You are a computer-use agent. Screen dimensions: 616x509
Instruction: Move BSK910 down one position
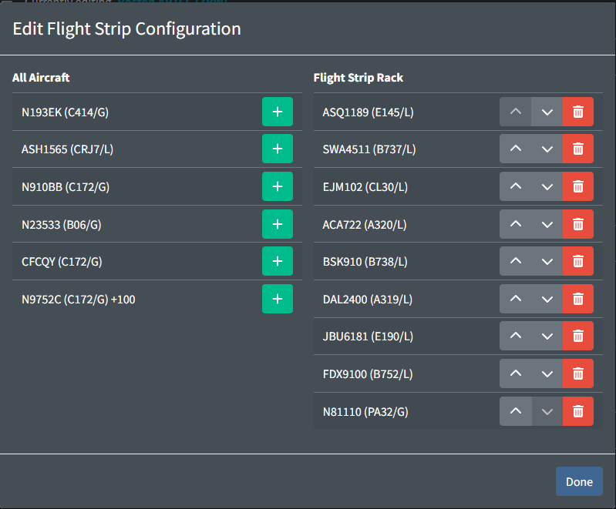(547, 261)
